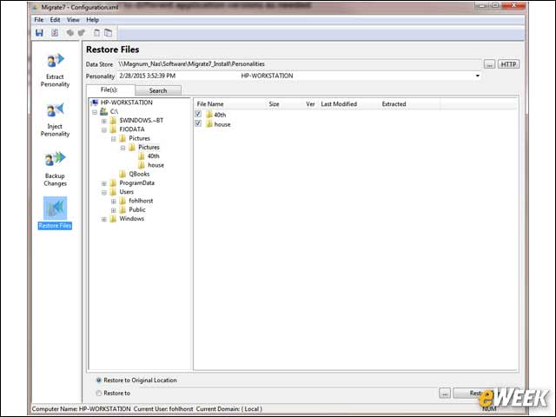Viewport: 556px width, 417px height.
Task: Click the Save toolbar icon
Action: [39, 33]
